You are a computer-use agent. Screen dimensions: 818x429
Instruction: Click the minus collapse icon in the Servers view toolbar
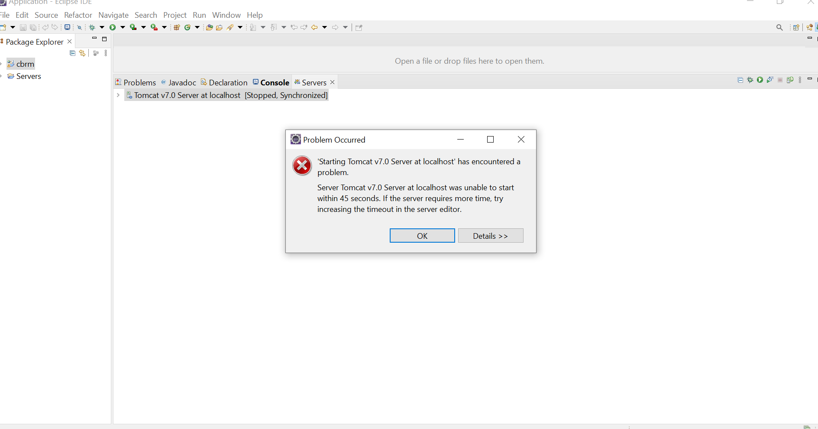740,80
